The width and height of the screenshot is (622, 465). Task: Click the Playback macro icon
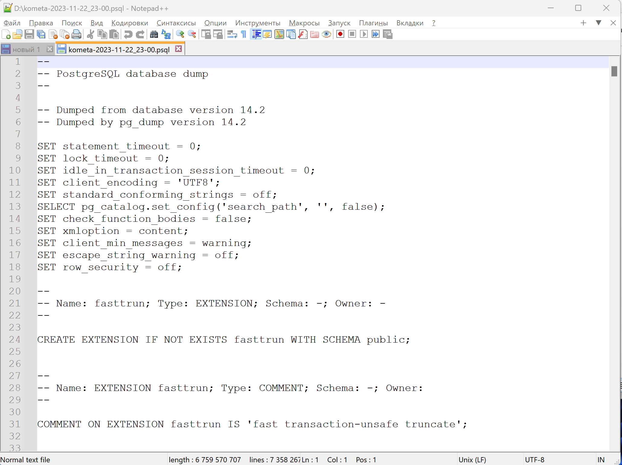click(x=364, y=34)
